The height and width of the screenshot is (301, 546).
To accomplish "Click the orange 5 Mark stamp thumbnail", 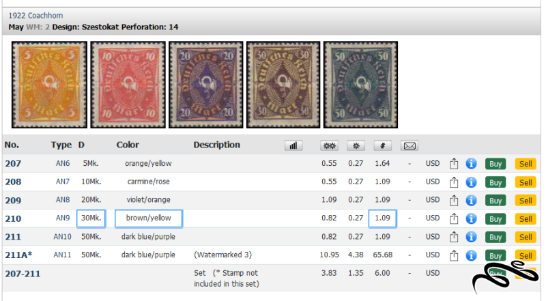I will (x=49, y=85).
